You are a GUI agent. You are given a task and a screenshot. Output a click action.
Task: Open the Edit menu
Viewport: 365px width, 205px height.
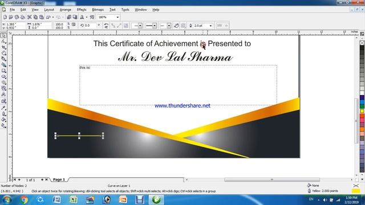click(x=23, y=10)
